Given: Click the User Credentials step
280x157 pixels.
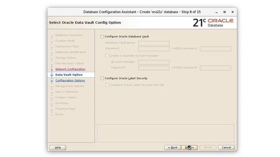Looking at the screenshot, I should 66,92.
